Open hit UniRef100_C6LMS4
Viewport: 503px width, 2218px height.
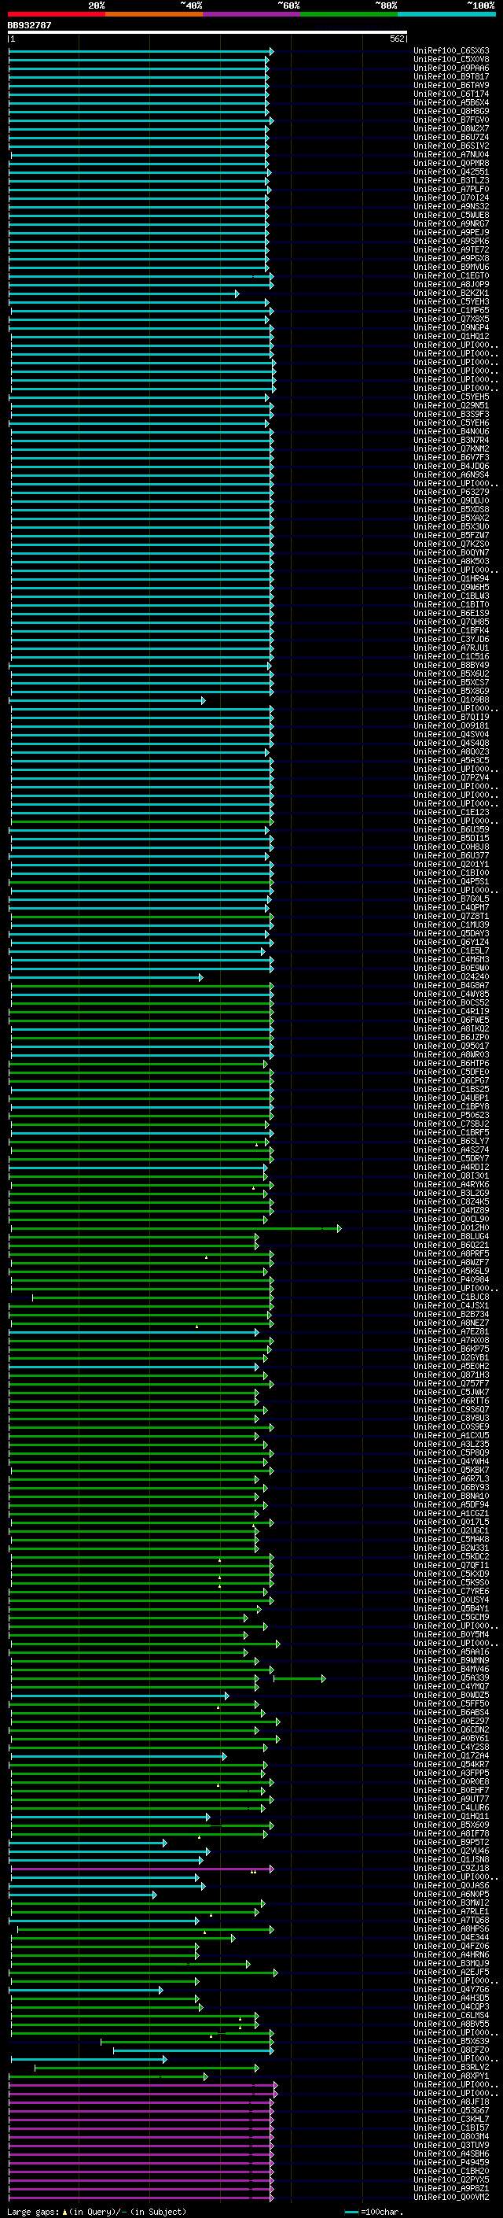(451, 2015)
